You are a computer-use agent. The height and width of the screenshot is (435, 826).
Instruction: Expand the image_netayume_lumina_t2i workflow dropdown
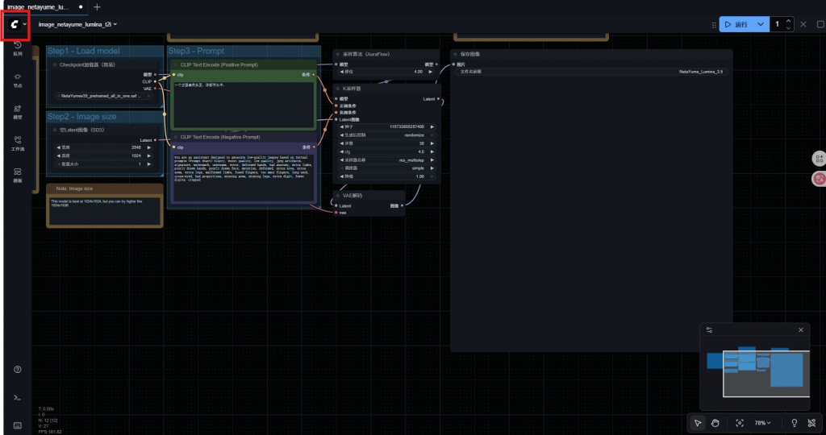pos(115,24)
